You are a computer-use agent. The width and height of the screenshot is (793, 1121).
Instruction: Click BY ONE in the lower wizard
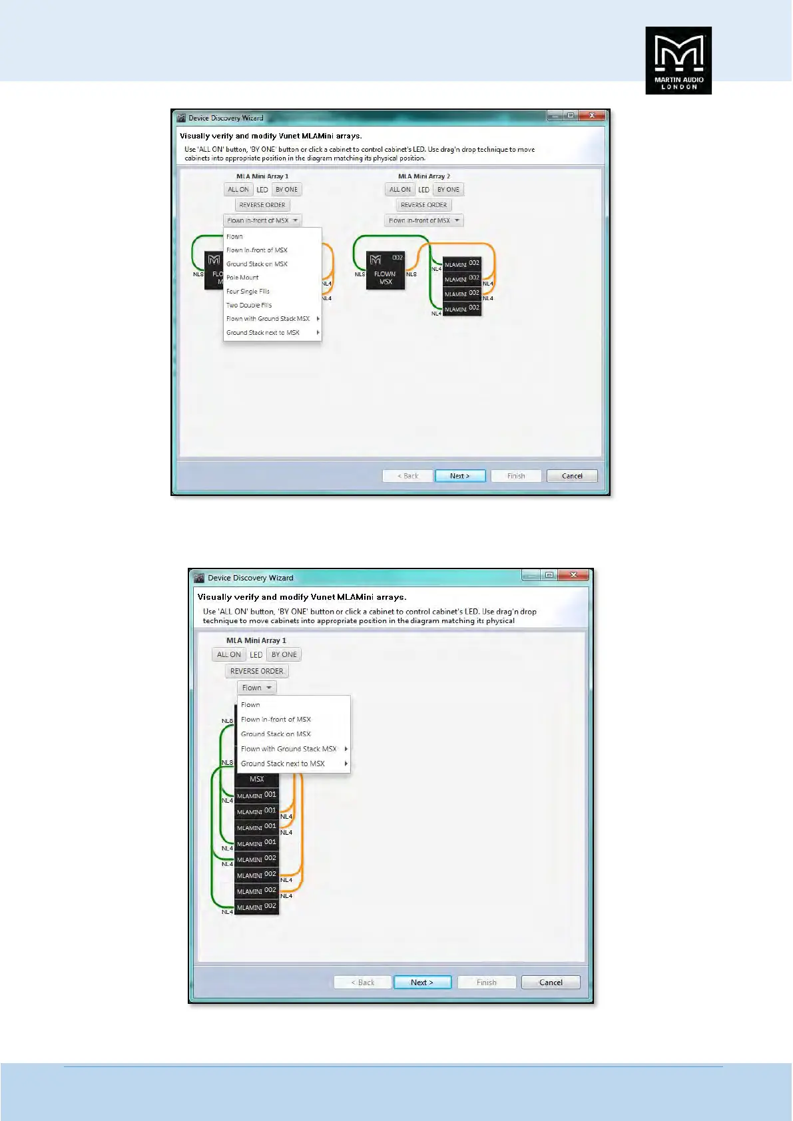point(284,654)
